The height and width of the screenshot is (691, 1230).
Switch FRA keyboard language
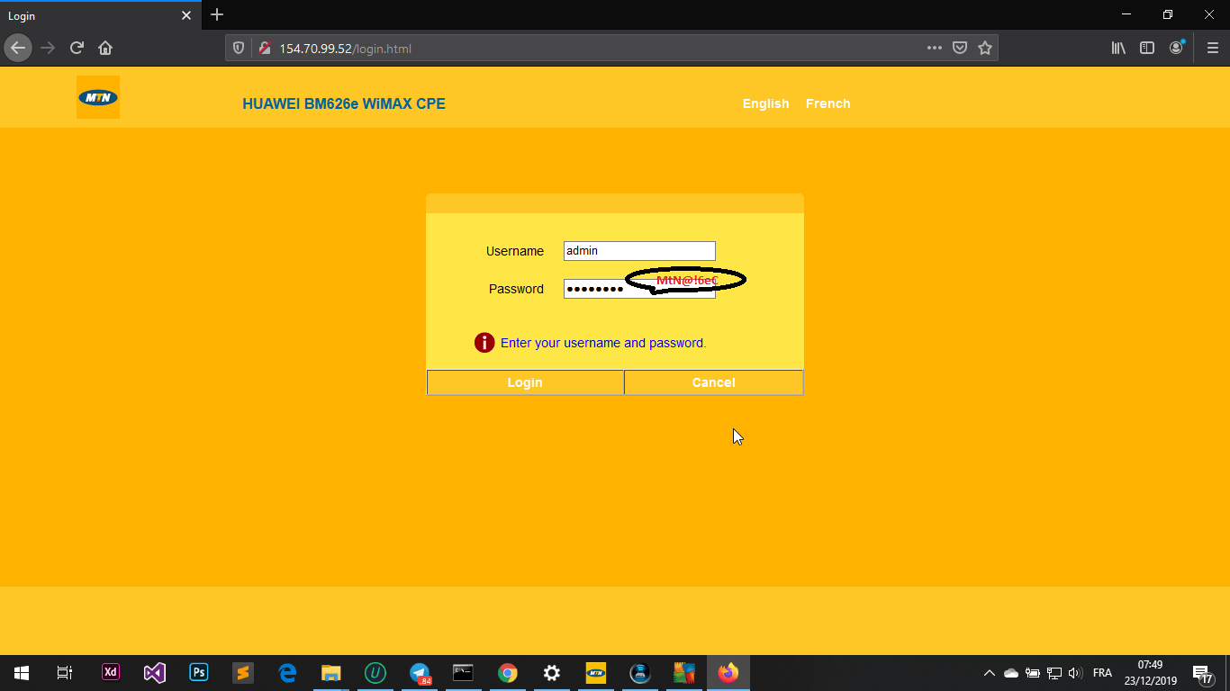1102,673
